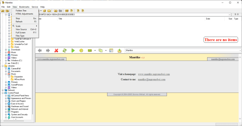Select Full Screen menu entry
Image resolution: width=242 pixels, height=126 pixels.
pos(25,32)
